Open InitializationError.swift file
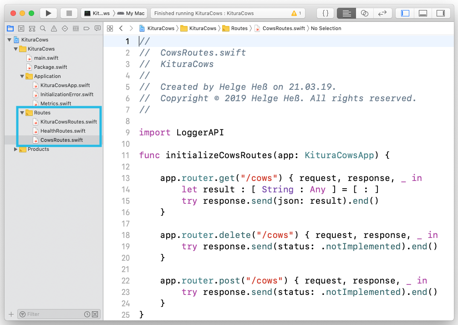Screen dimensions: 458x325 tap(67, 94)
